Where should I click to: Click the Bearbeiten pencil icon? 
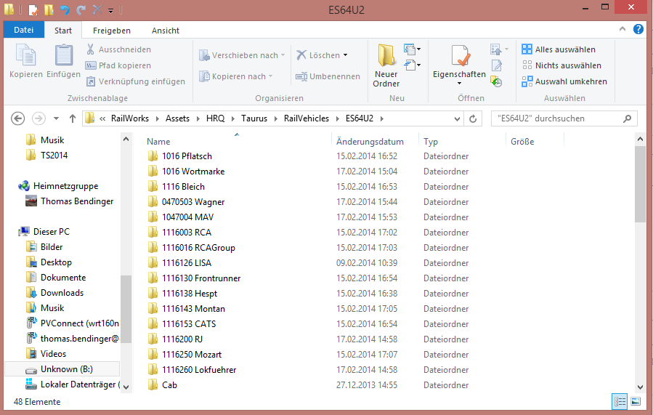coord(496,65)
